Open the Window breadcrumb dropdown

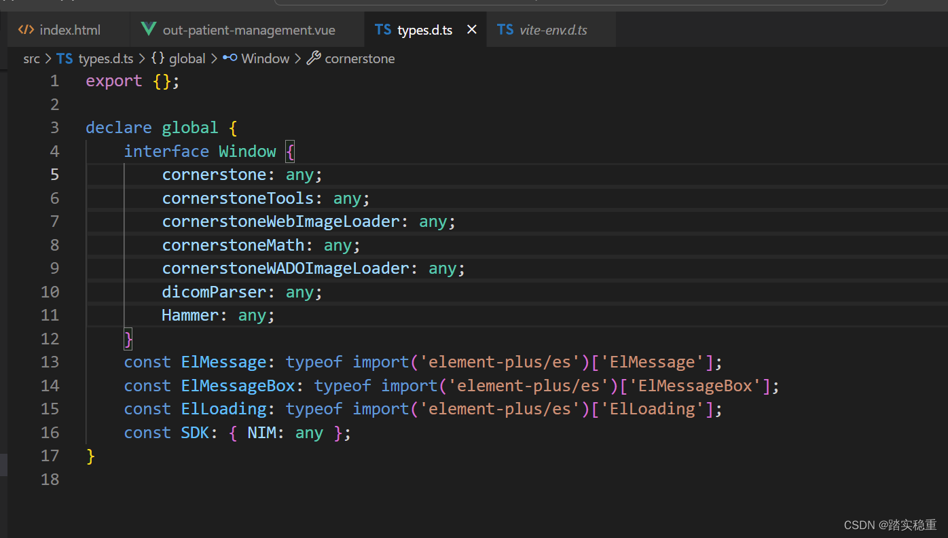266,58
